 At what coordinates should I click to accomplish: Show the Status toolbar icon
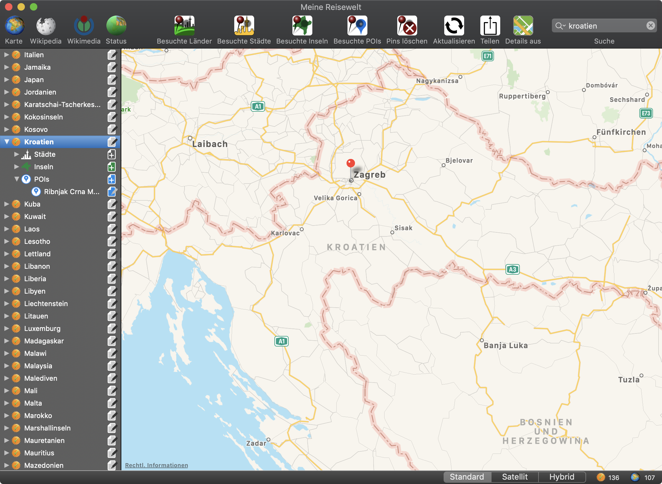click(x=116, y=26)
